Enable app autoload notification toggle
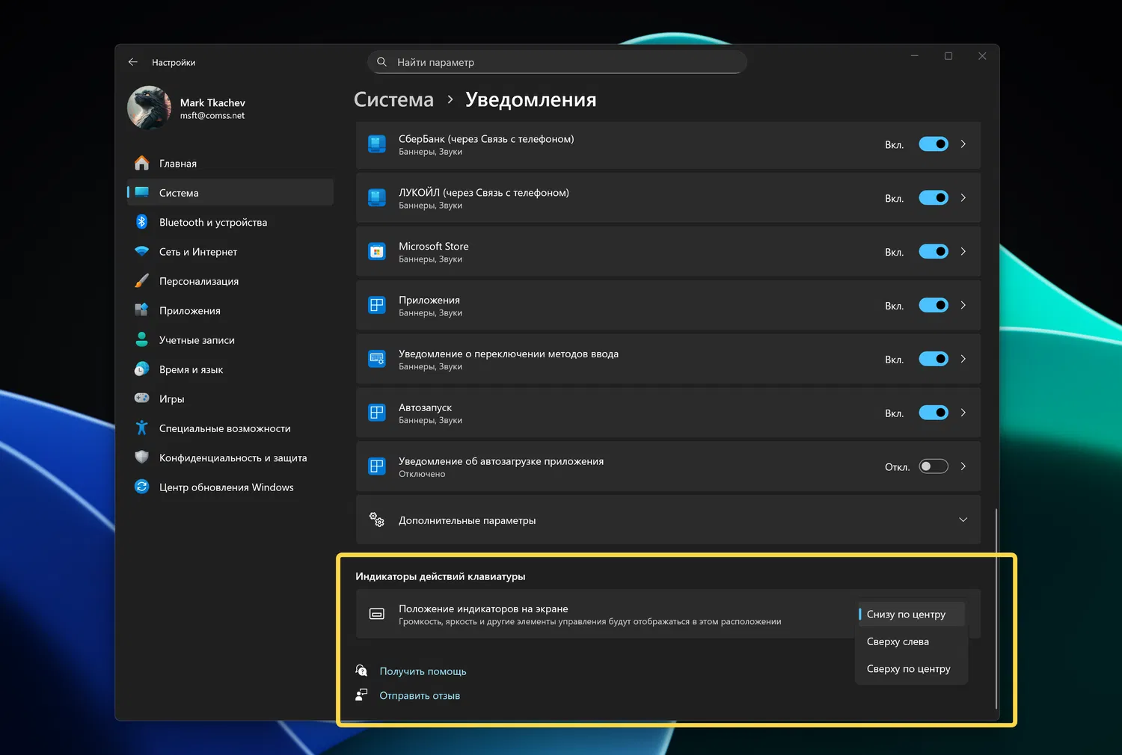1122x755 pixels. pos(934,466)
